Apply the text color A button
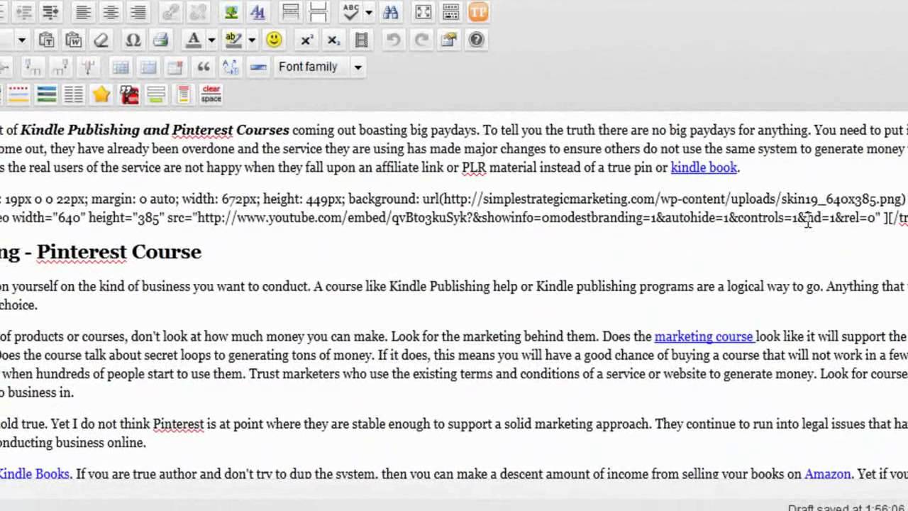Image resolution: width=908 pixels, height=511 pixels. point(193,40)
